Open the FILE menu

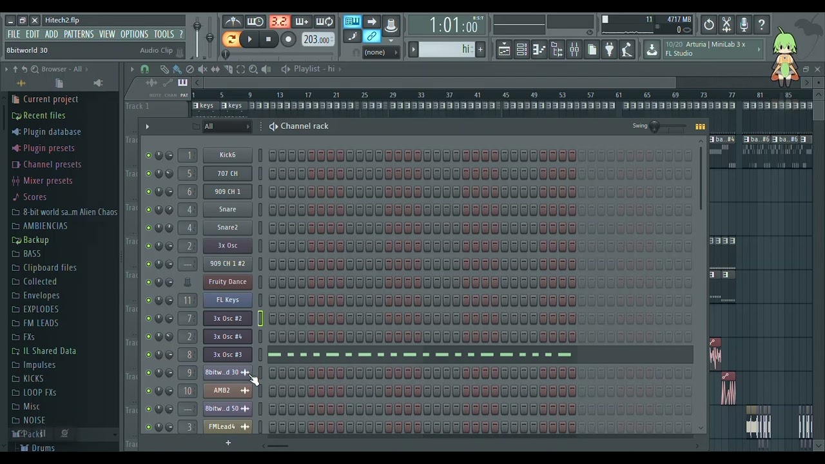pyautogui.click(x=14, y=34)
